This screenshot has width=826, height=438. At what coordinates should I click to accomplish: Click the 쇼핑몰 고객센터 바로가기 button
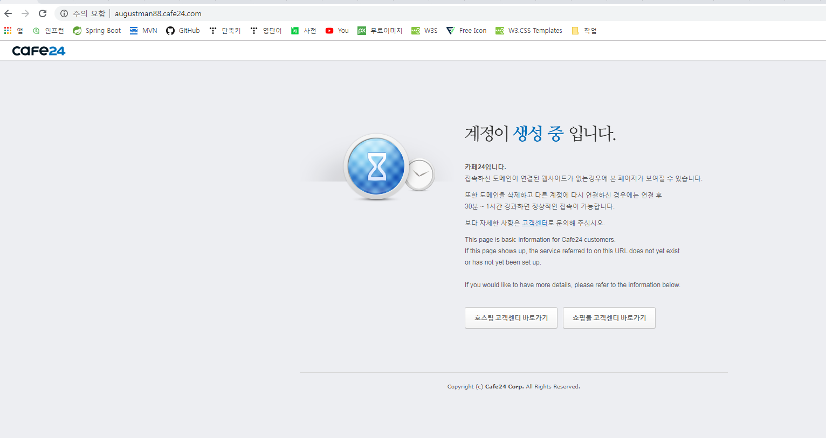609,318
